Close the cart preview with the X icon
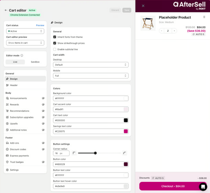The height and width of the screenshot is (193, 210). coord(143,6)
